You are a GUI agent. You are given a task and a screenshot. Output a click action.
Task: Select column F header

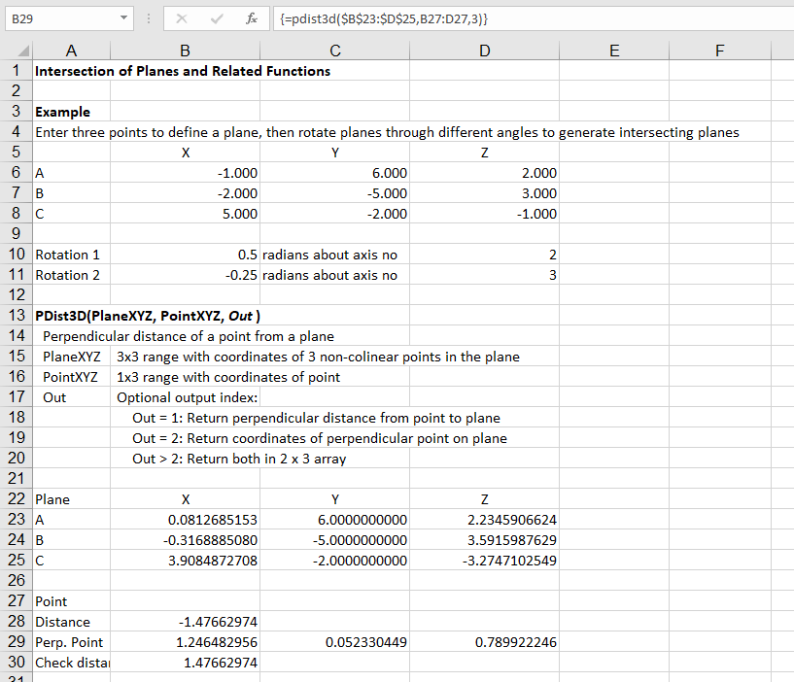click(x=718, y=51)
